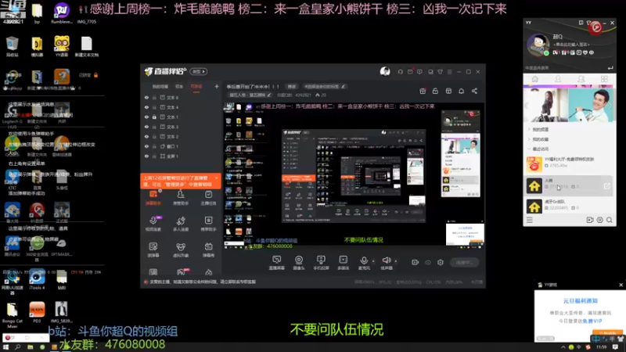Add a 直播屏幕 screen capture source
The image size is (626, 352).
pyautogui.click(x=277, y=263)
